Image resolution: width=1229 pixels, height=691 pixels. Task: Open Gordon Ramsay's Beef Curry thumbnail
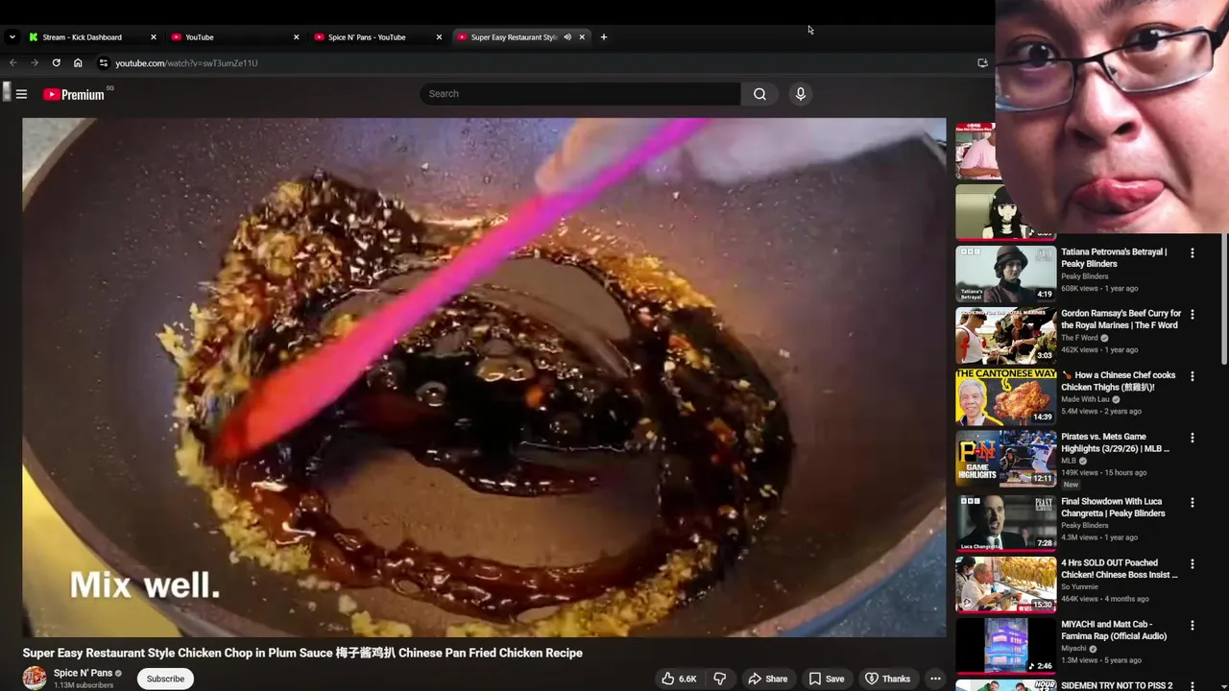(x=1005, y=335)
